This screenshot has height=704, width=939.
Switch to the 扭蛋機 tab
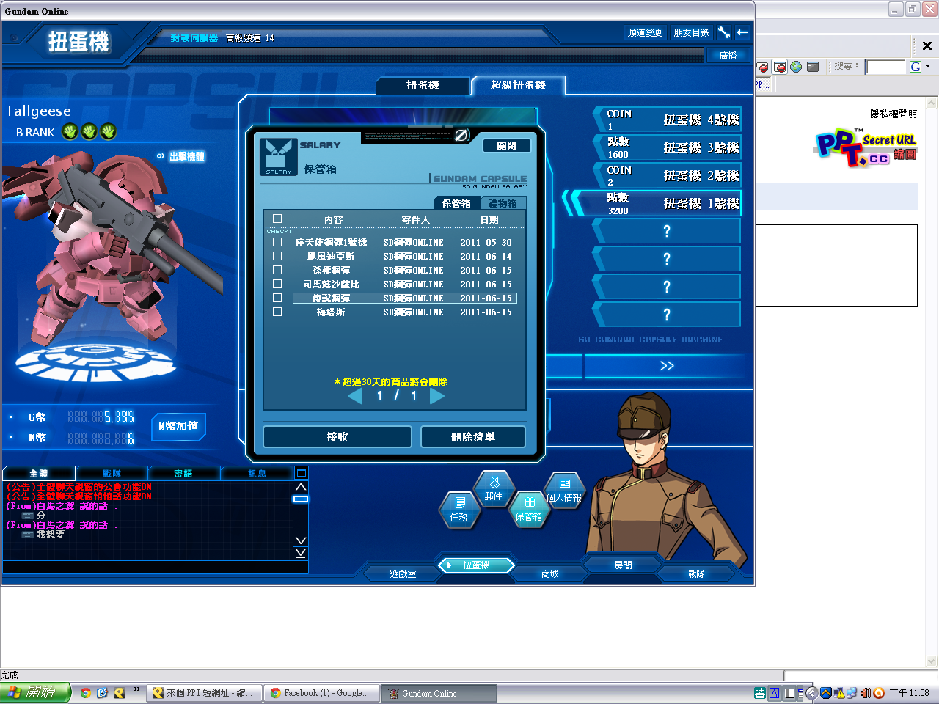(423, 86)
